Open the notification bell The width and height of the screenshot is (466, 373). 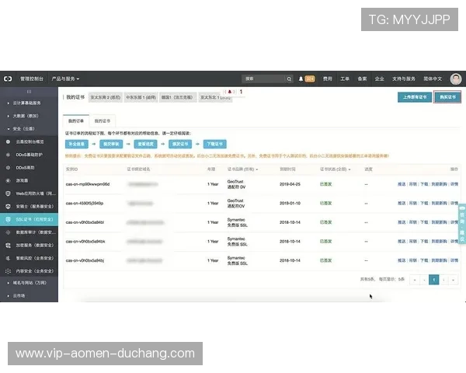coord(301,78)
